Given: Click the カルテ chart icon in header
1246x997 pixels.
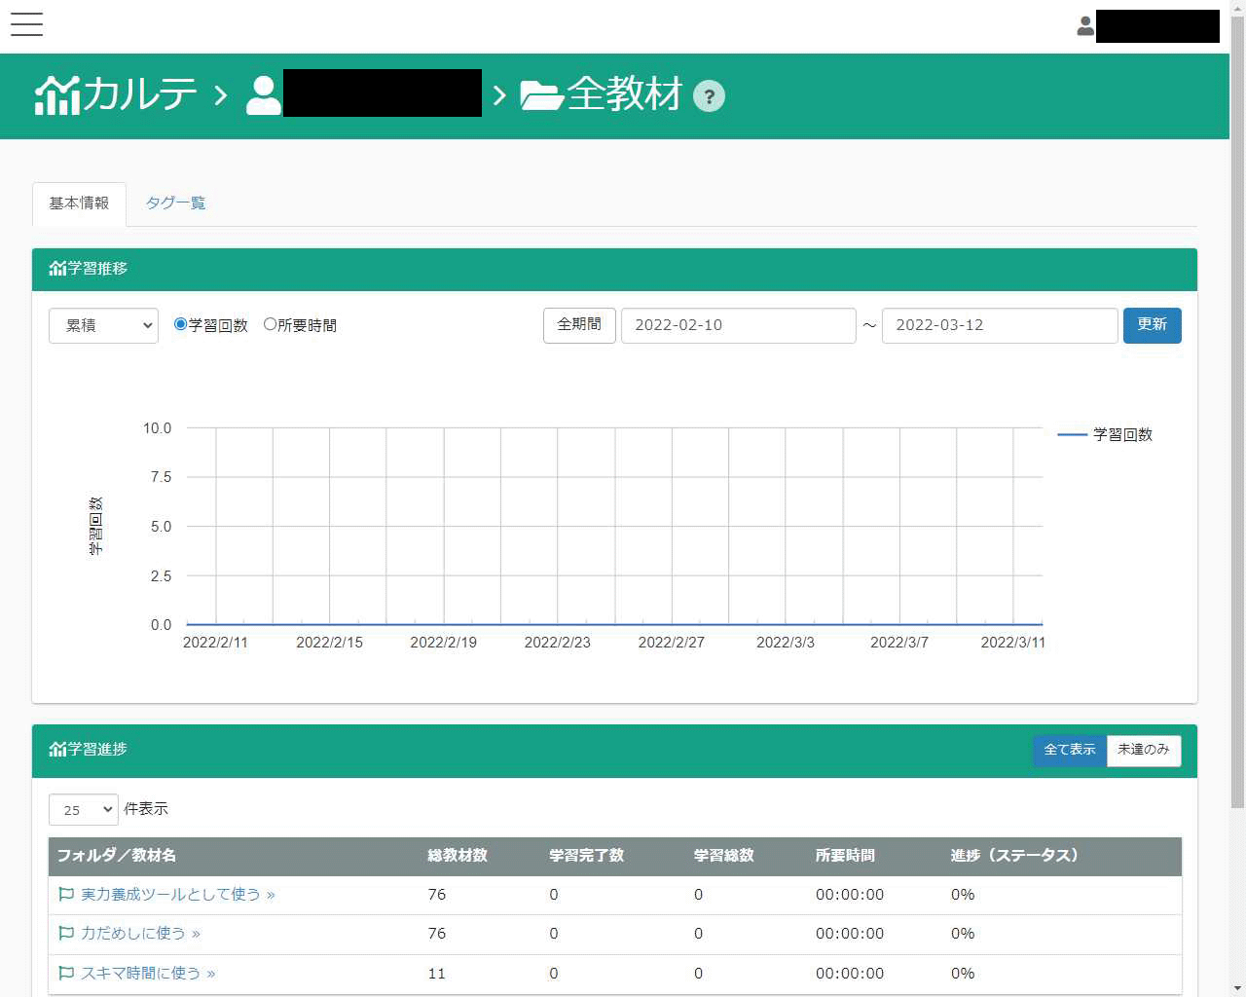Looking at the screenshot, I should (57, 95).
